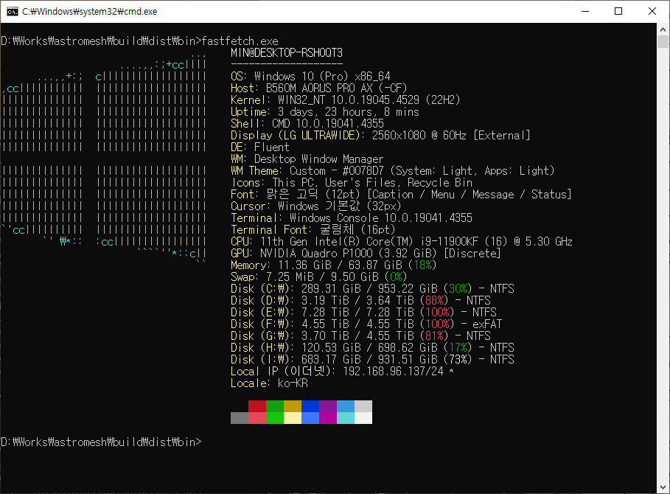
Task: Click the Memory: 11.36 GiB line
Action: tap(333, 265)
